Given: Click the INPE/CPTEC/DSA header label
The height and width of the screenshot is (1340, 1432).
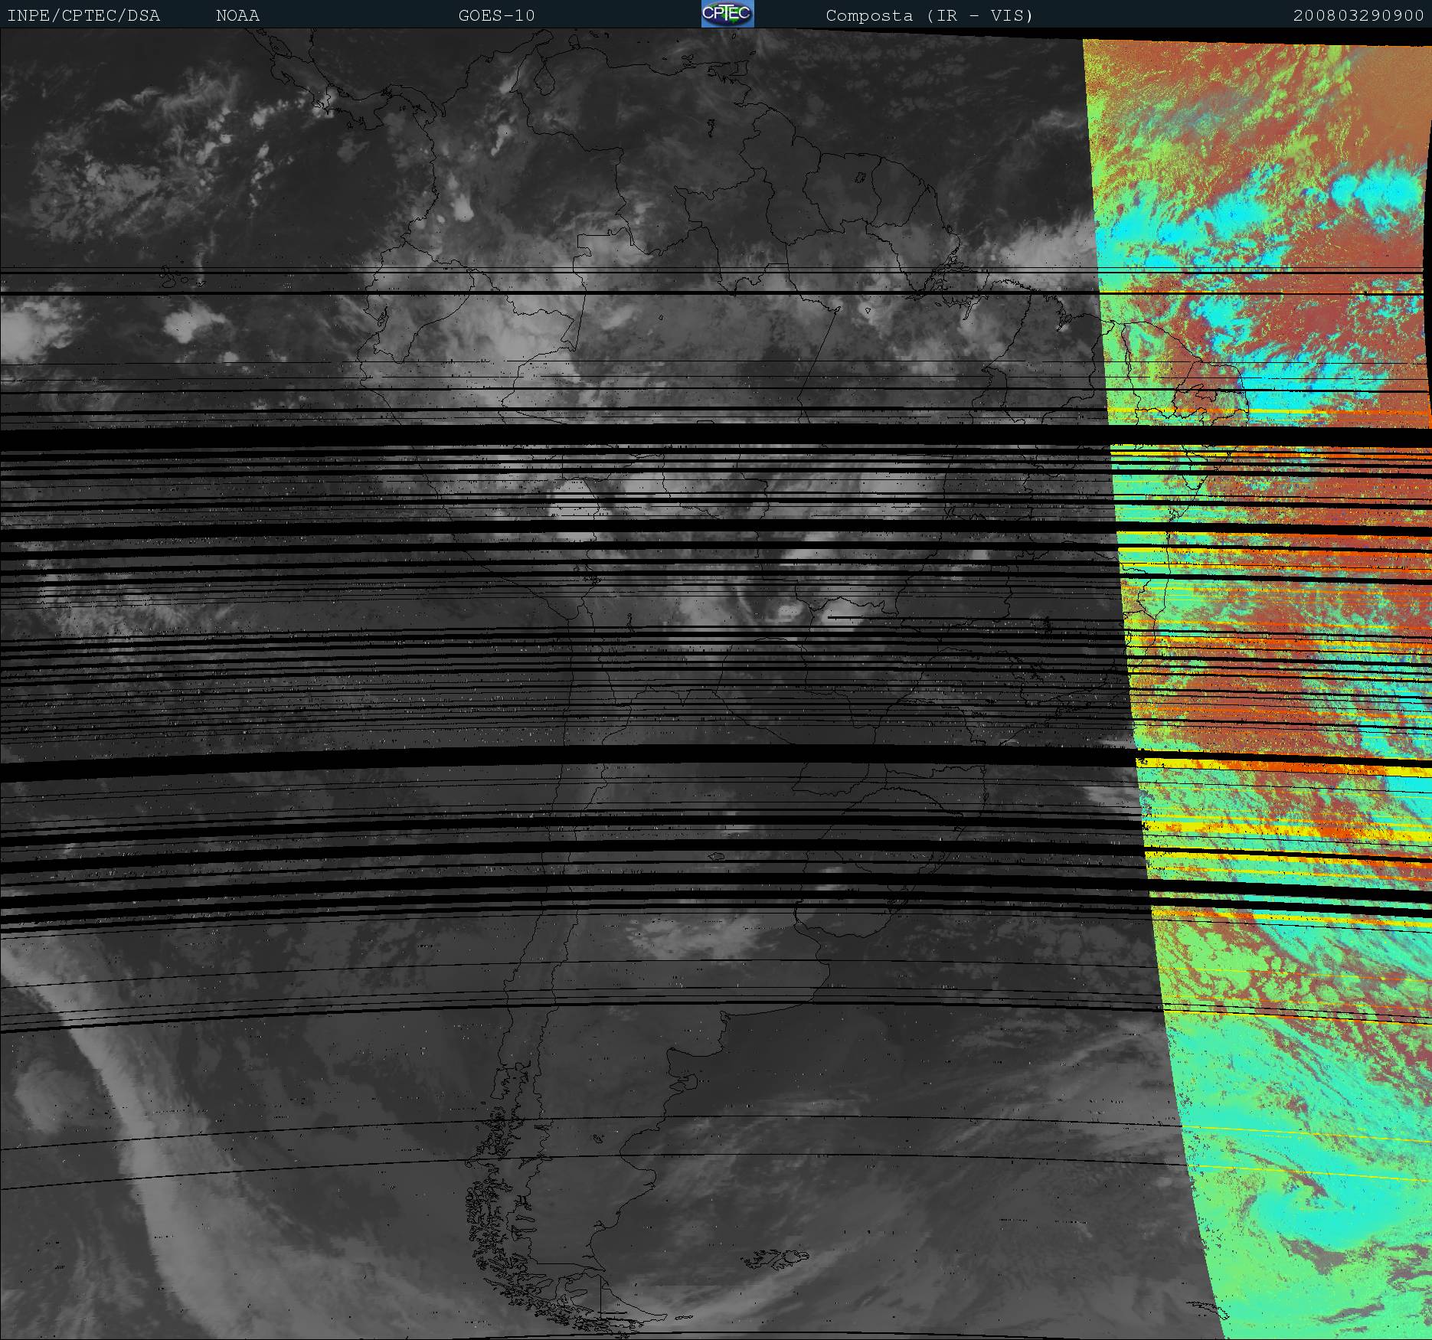Looking at the screenshot, I should [83, 15].
